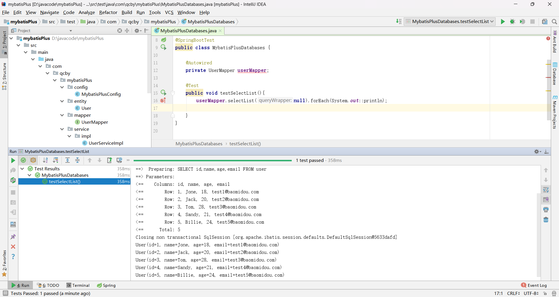Image resolution: width=559 pixels, height=297 pixels.
Task: Collapse the mapper package
Action: pyautogui.click(x=62, y=115)
